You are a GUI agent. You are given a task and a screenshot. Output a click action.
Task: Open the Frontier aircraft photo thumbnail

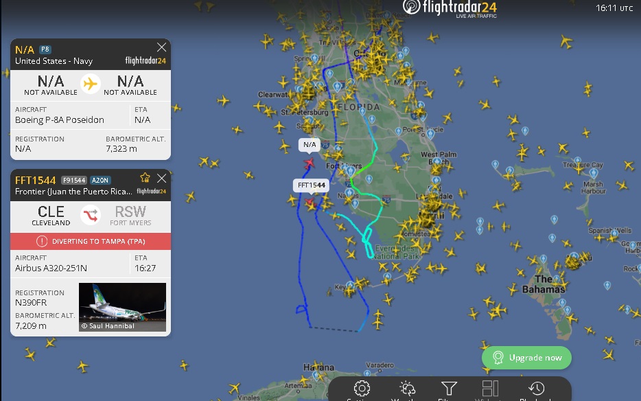pos(123,307)
